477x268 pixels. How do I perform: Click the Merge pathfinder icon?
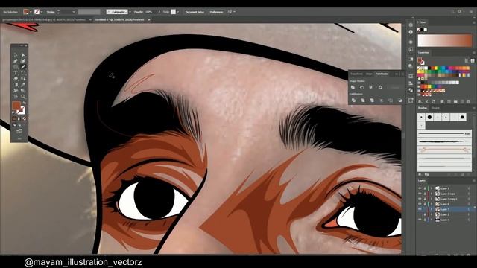click(x=372, y=100)
